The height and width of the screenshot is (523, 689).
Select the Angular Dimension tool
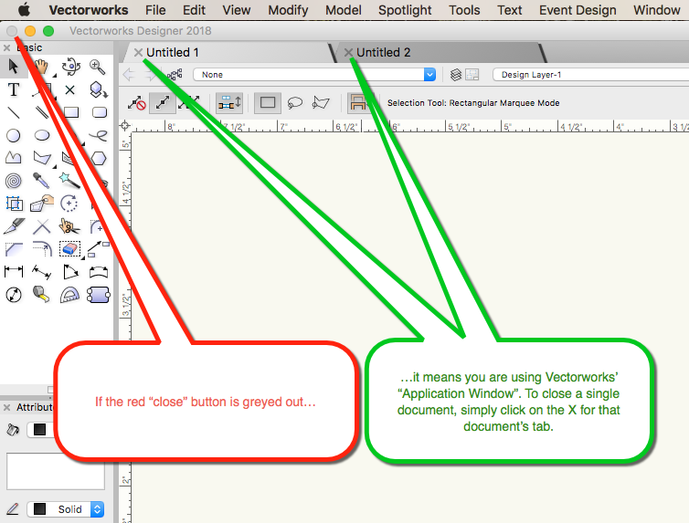(70, 272)
